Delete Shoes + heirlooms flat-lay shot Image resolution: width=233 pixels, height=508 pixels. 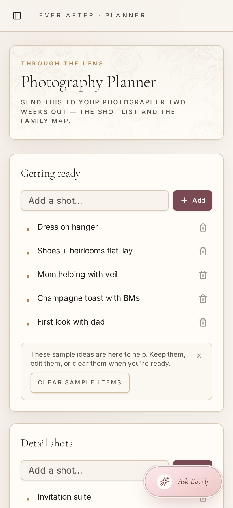pos(203,251)
